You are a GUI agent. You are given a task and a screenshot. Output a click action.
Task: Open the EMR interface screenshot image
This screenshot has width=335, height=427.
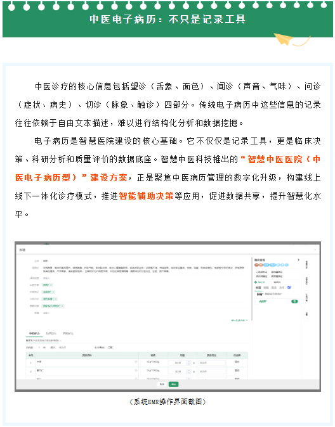click(x=167, y=316)
